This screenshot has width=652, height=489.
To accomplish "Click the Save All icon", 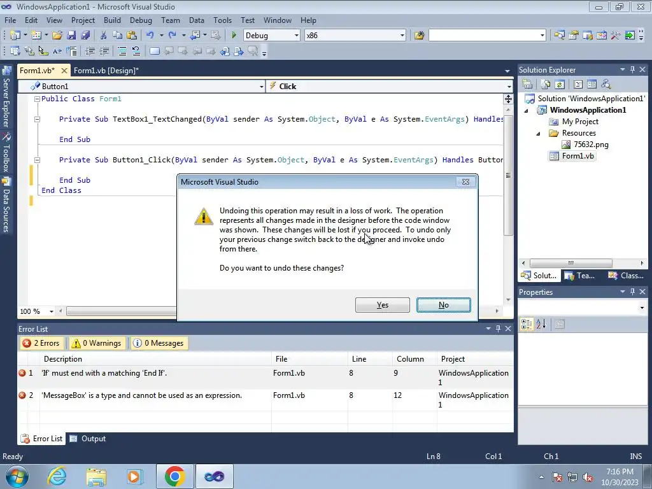I will [x=85, y=36].
